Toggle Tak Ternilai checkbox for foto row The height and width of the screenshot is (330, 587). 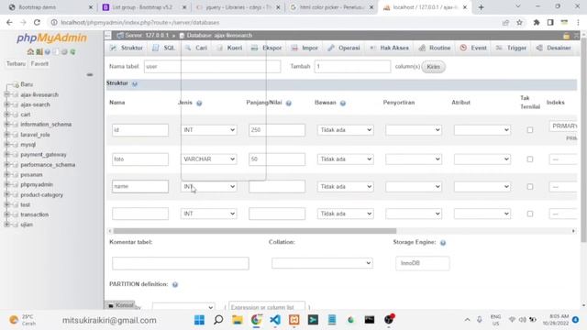530,159
